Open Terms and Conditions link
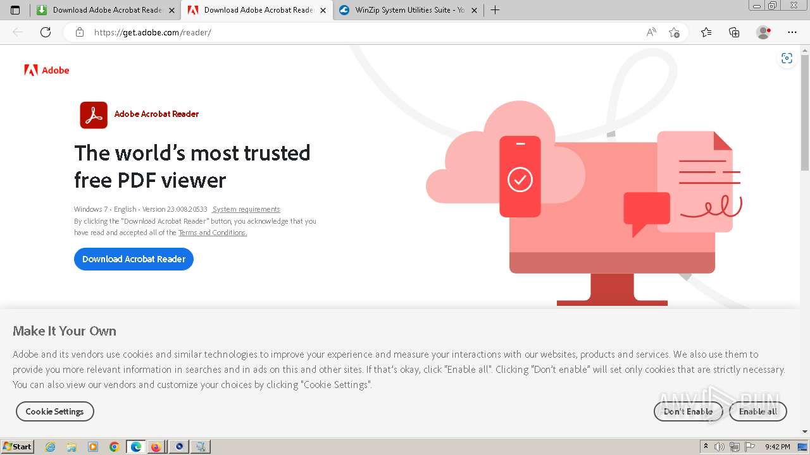This screenshot has width=810, height=455. [213, 233]
